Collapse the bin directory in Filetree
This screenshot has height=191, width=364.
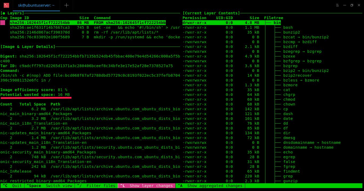point(277,23)
